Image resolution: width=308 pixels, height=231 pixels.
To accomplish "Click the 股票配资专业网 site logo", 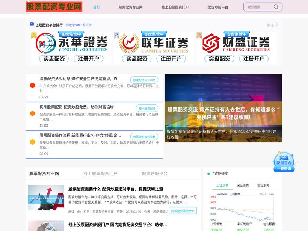I will coord(54,7).
